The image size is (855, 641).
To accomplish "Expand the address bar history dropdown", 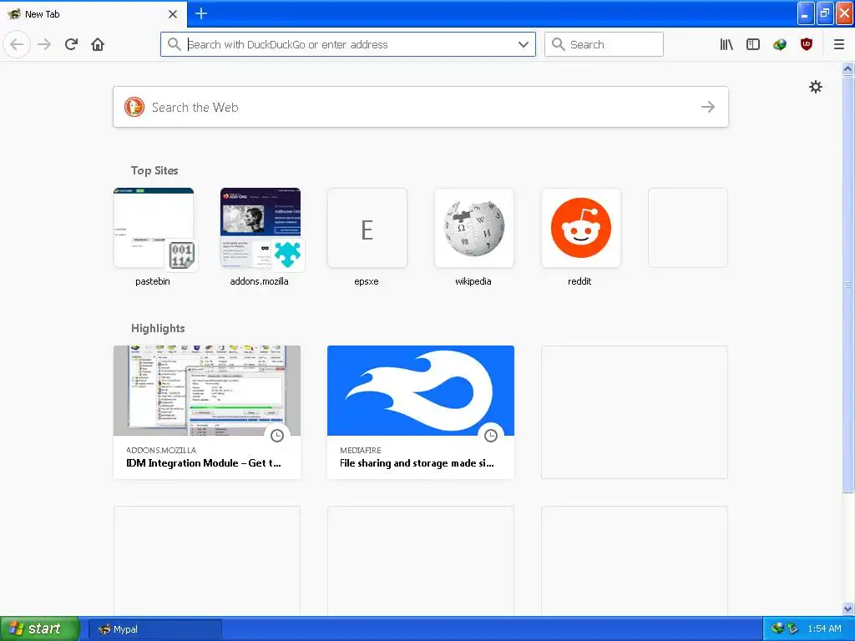I will (524, 44).
